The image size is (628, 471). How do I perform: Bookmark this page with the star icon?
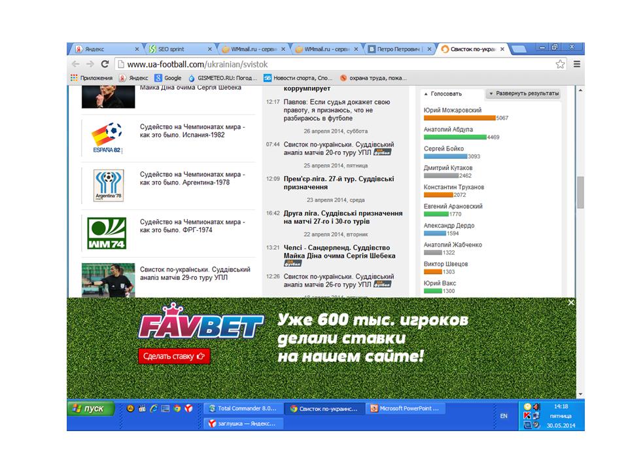pyautogui.click(x=560, y=64)
